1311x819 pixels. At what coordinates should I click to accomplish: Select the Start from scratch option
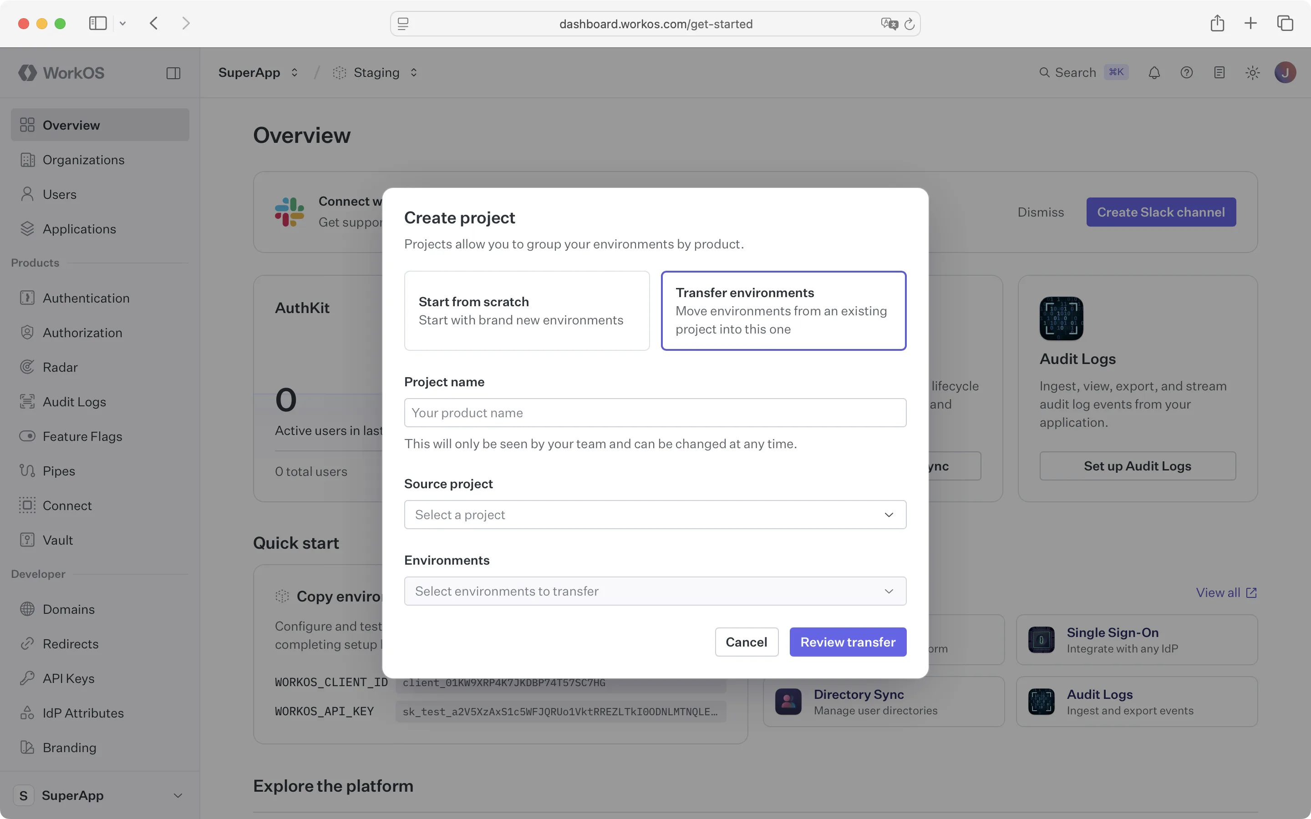click(527, 311)
